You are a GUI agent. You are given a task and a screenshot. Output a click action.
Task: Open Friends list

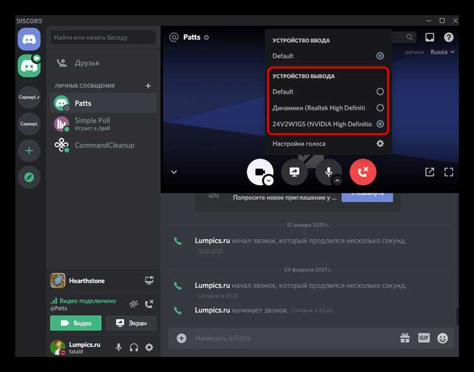tap(104, 63)
